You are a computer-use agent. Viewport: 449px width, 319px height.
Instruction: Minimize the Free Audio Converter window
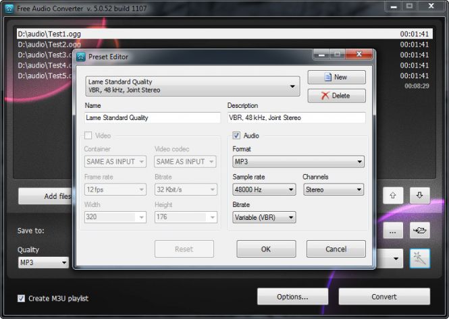(394, 6)
